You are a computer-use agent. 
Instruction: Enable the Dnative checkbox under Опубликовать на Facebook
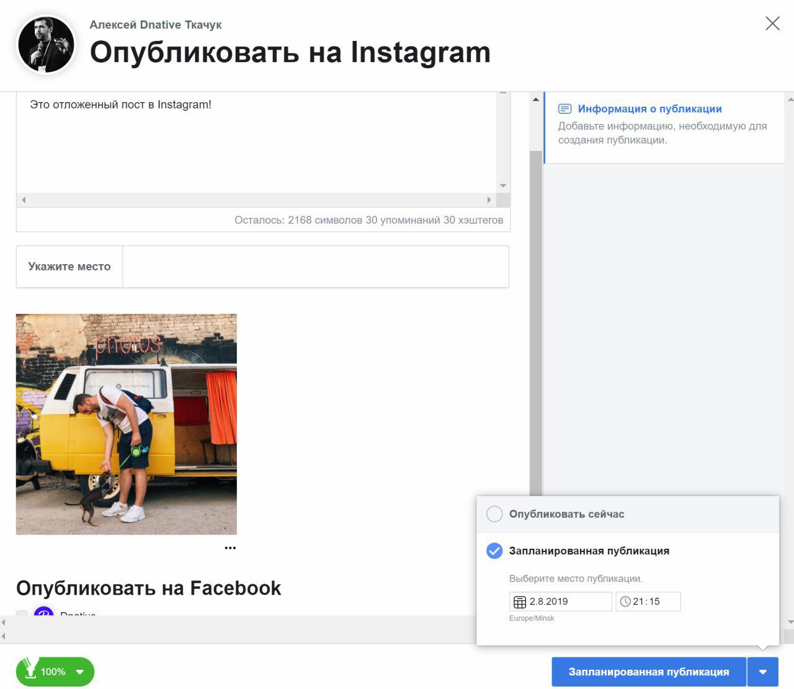[22, 614]
